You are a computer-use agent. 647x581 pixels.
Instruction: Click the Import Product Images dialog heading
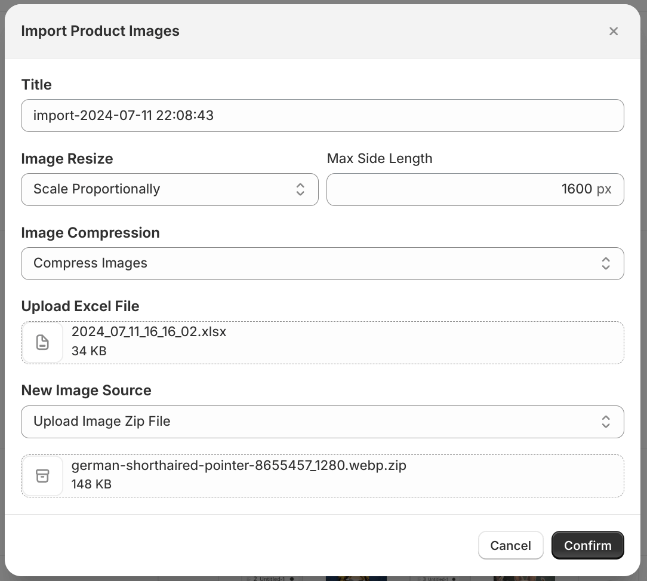100,31
